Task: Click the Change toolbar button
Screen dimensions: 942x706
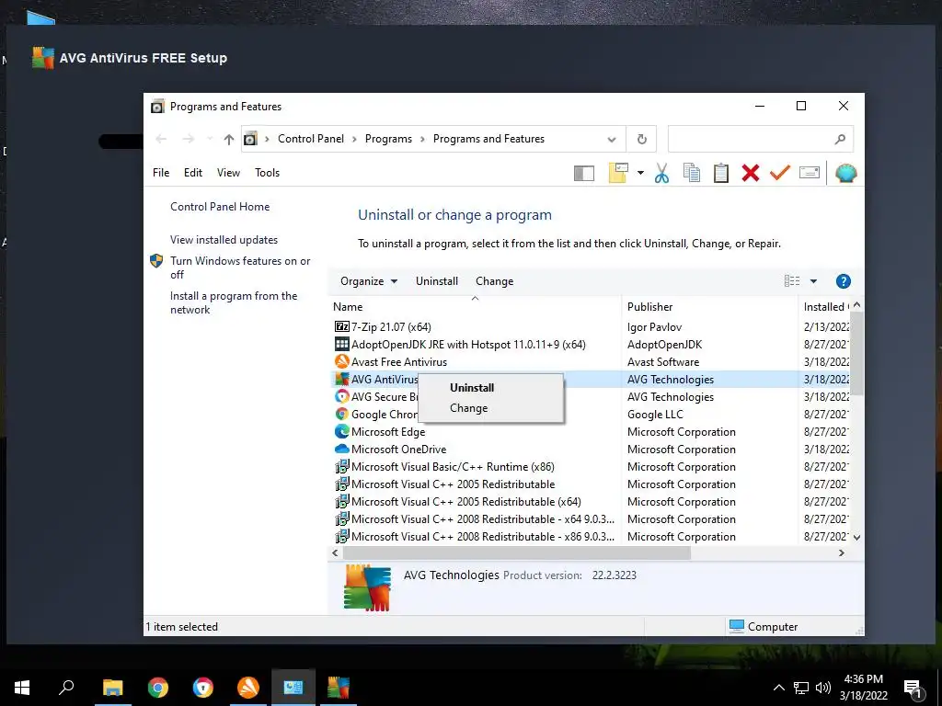Action: [x=494, y=281]
